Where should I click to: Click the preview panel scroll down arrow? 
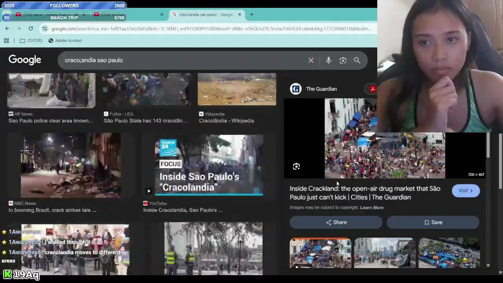tap(488, 265)
